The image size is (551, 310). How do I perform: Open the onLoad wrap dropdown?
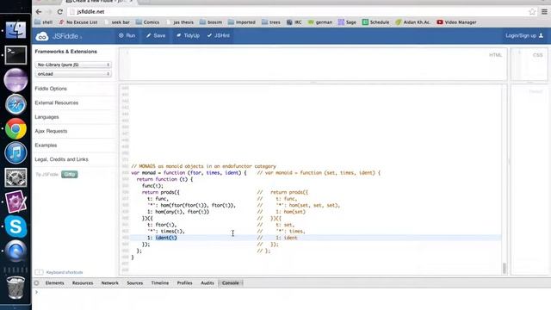[x=73, y=74]
